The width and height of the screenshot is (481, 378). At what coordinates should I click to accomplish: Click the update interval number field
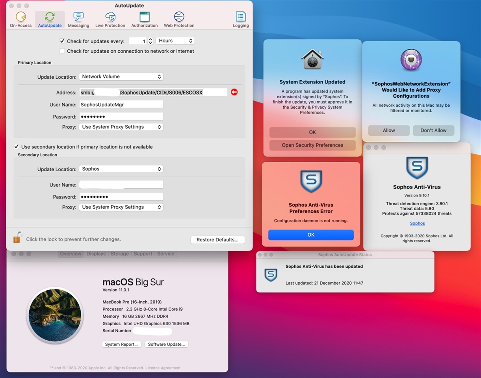pos(137,41)
